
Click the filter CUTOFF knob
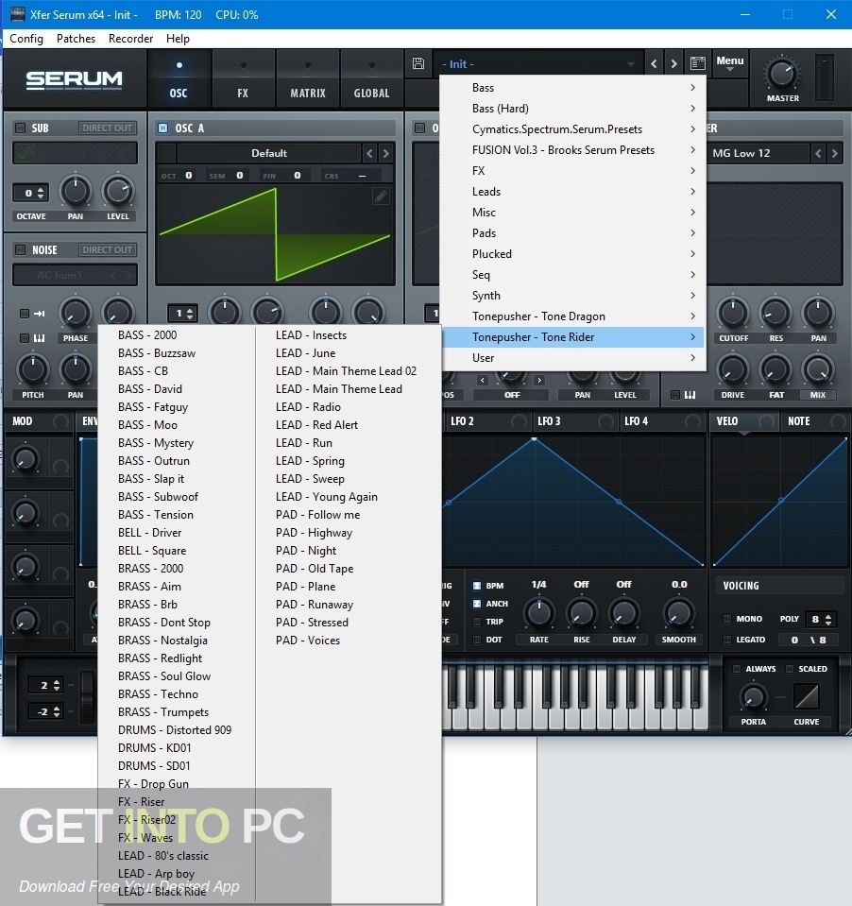point(733,313)
